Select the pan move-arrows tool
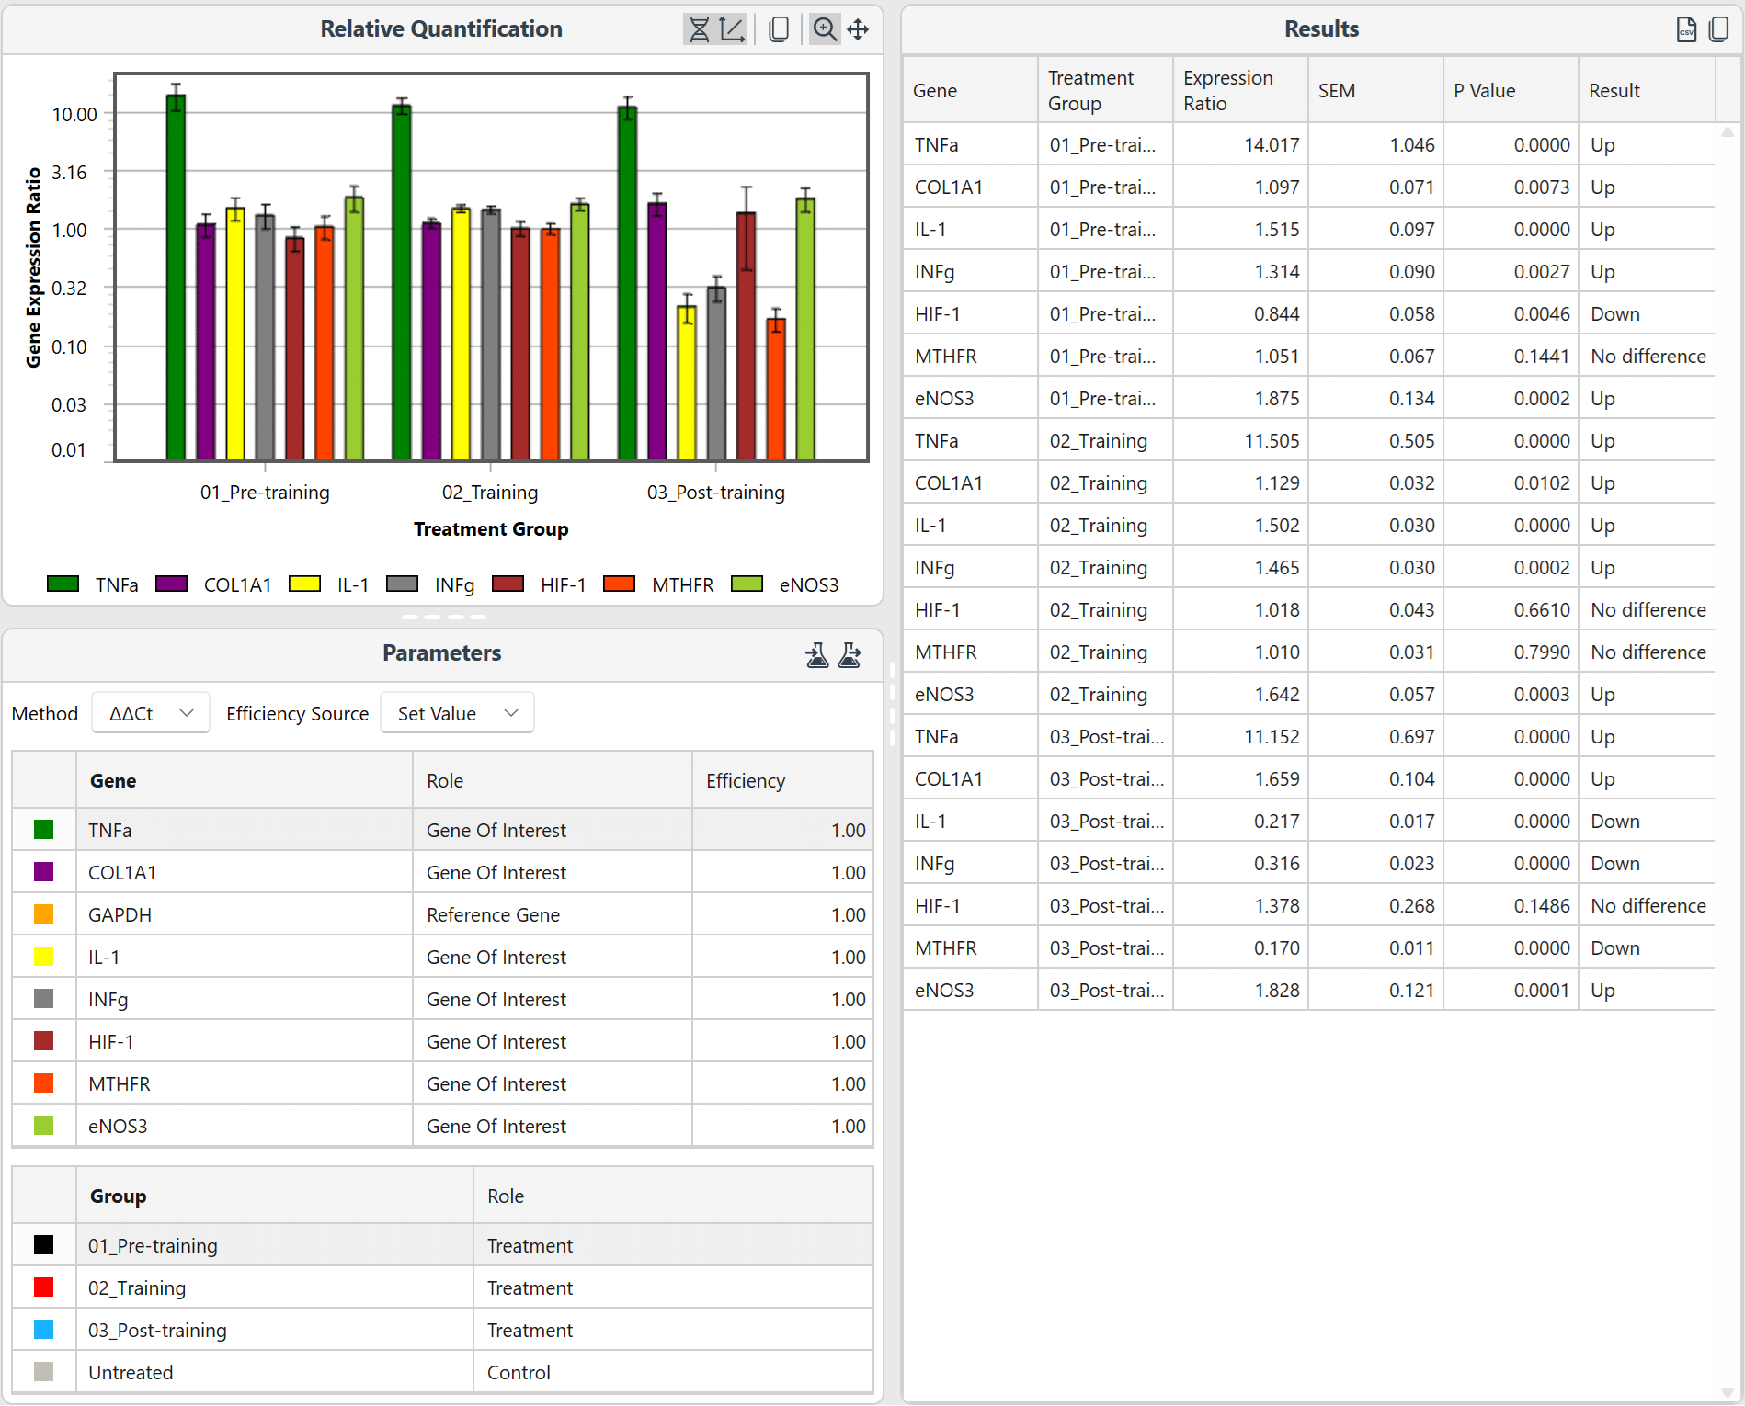 [x=858, y=29]
